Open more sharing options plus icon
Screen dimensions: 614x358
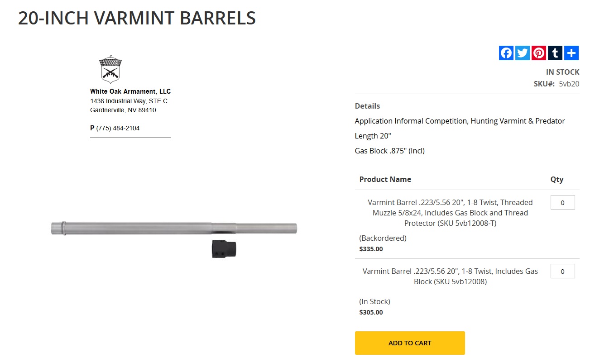point(571,53)
